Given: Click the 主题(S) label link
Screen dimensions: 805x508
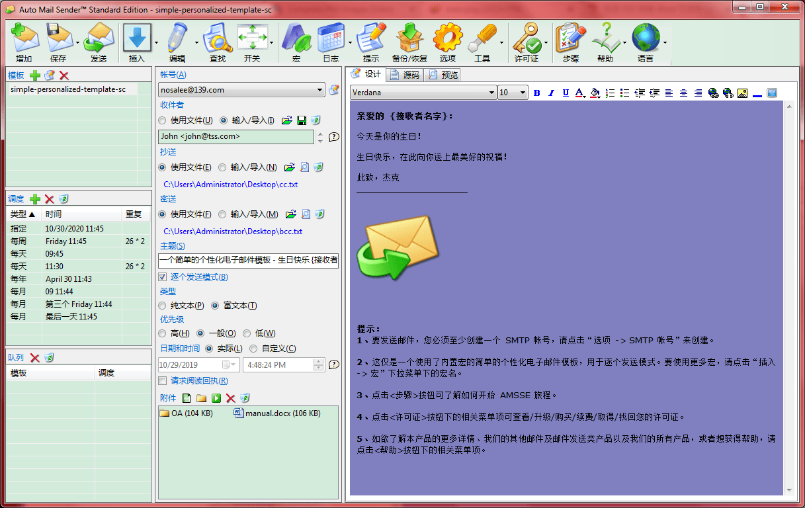Looking at the screenshot, I should tap(173, 246).
